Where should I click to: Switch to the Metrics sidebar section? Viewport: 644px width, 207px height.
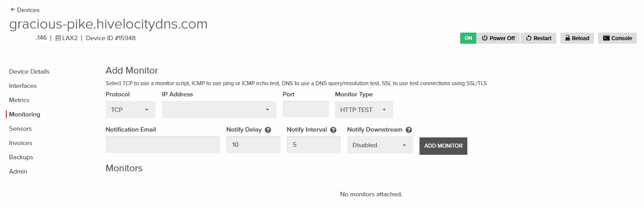(19, 100)
